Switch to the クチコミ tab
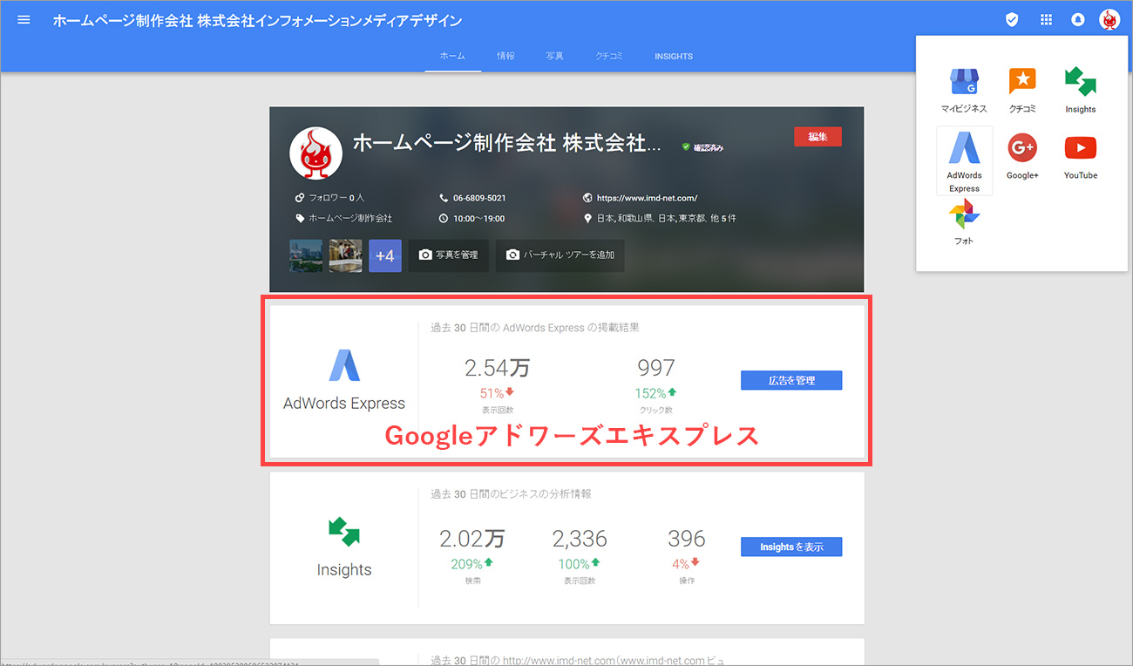Viewport: 1133px width, 666px height. click(x=608, y=56)
